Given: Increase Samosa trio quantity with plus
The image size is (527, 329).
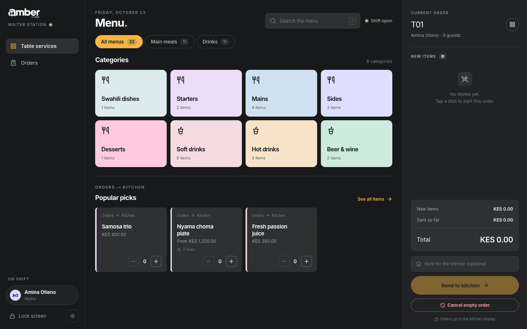Looking at the screenshot, I should [x=156, y=261].
